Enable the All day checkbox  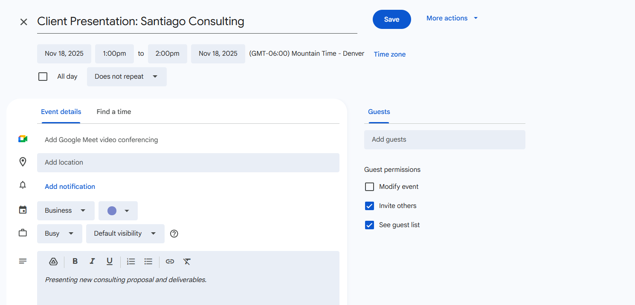tap(43, 77)
